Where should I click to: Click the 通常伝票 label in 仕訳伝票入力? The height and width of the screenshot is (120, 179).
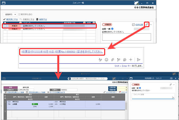pyautogui.click(x=26, y=87)
